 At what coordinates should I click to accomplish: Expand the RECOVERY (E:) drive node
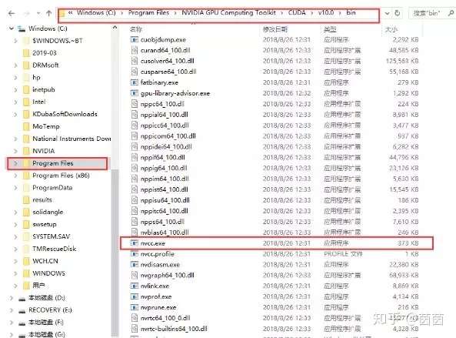point(12,310)
